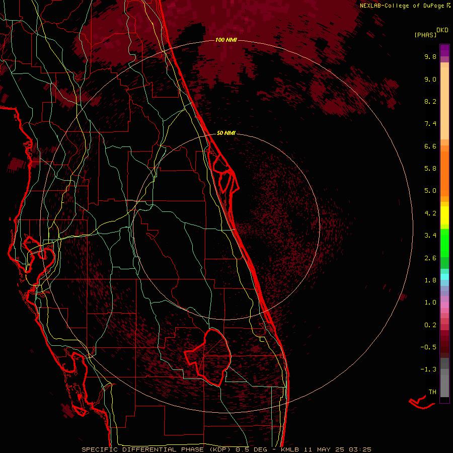Pick the cyan segment of the color bar
453x453 pixels.
tap(444, 277)
